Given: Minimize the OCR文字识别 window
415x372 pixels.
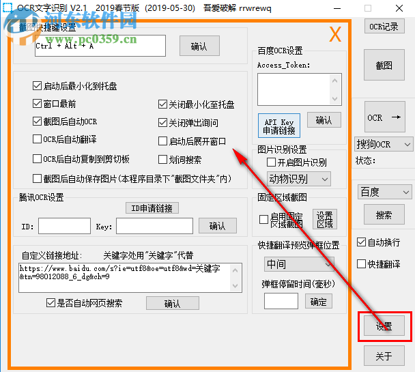Looking at the screenshot, I should tap(337, 8).
